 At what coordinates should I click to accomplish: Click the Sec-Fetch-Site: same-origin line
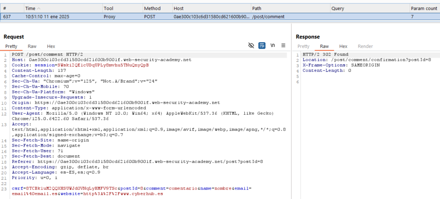pyautogui.click(x=51, y=140)
